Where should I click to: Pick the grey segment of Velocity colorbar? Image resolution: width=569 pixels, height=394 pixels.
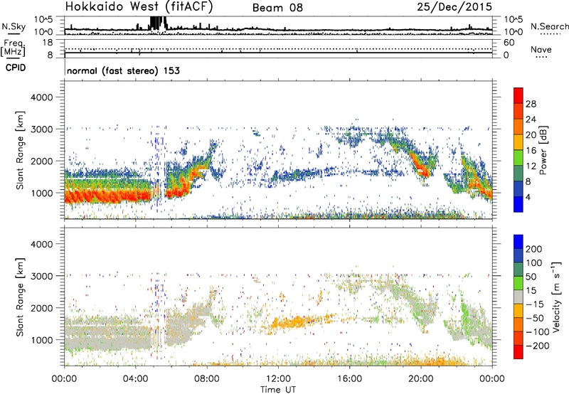tap(519, 297)
